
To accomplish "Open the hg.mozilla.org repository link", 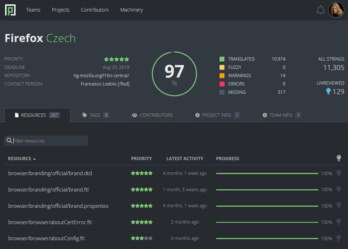I will click(x=101, y=75).
